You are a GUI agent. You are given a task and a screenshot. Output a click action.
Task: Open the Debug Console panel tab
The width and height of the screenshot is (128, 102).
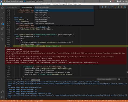35,79
